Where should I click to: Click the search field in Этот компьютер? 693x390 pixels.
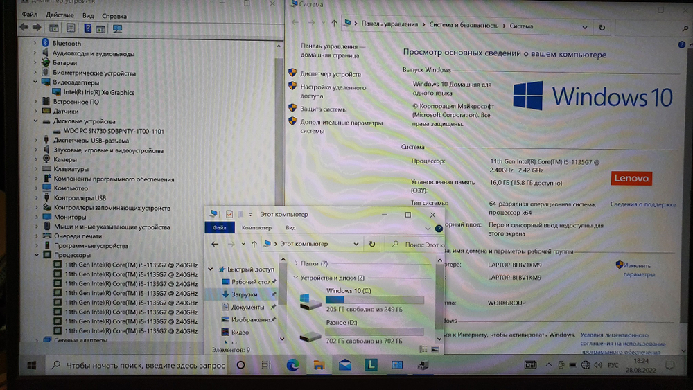tap(415, 245)
